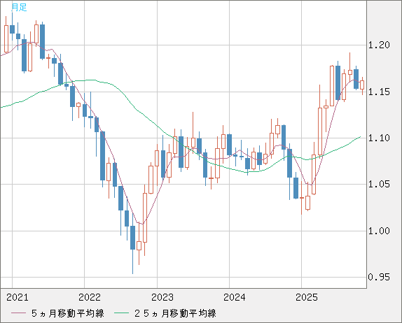This screenshot has width=402, height=323.
Task: Click the 2023 year axis label
Action: 162,297
